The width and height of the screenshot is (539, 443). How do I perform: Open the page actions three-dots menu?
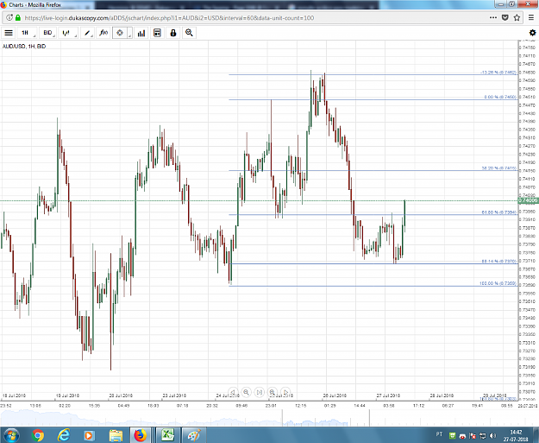pos(493,17)
